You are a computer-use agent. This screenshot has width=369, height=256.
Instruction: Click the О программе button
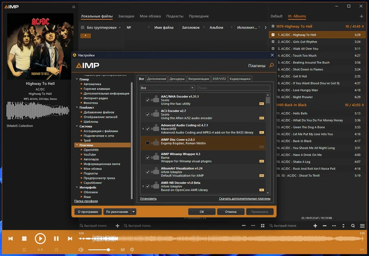pos(88,212)
